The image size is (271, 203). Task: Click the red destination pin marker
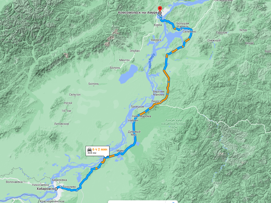pos(160,9)
